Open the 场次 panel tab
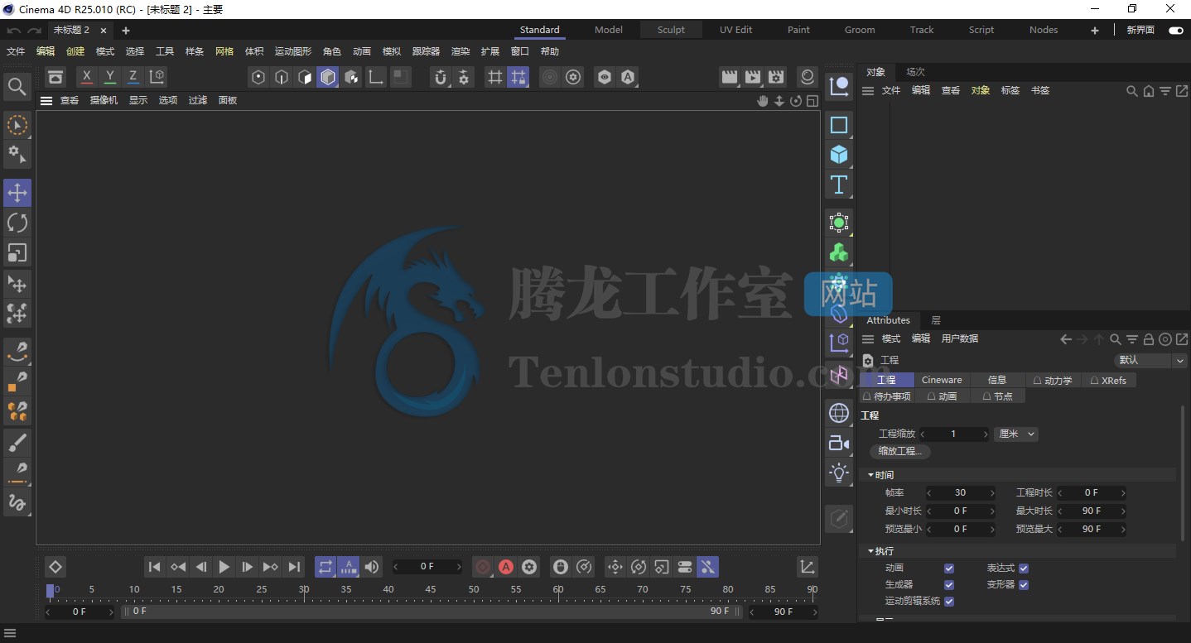 pyautogui.click(x=915, y=72)
